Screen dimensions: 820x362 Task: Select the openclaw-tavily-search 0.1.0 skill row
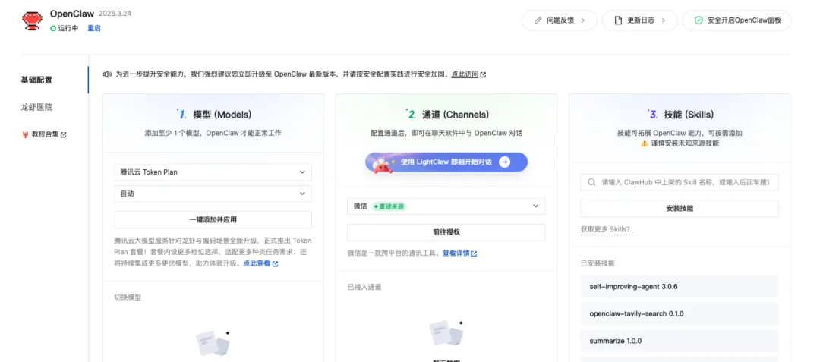point(680,314)
